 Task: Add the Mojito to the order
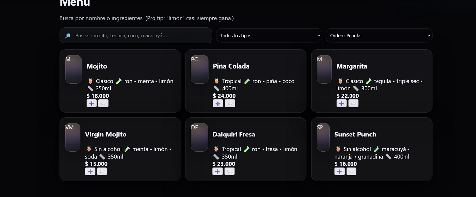tap(92, 103)
